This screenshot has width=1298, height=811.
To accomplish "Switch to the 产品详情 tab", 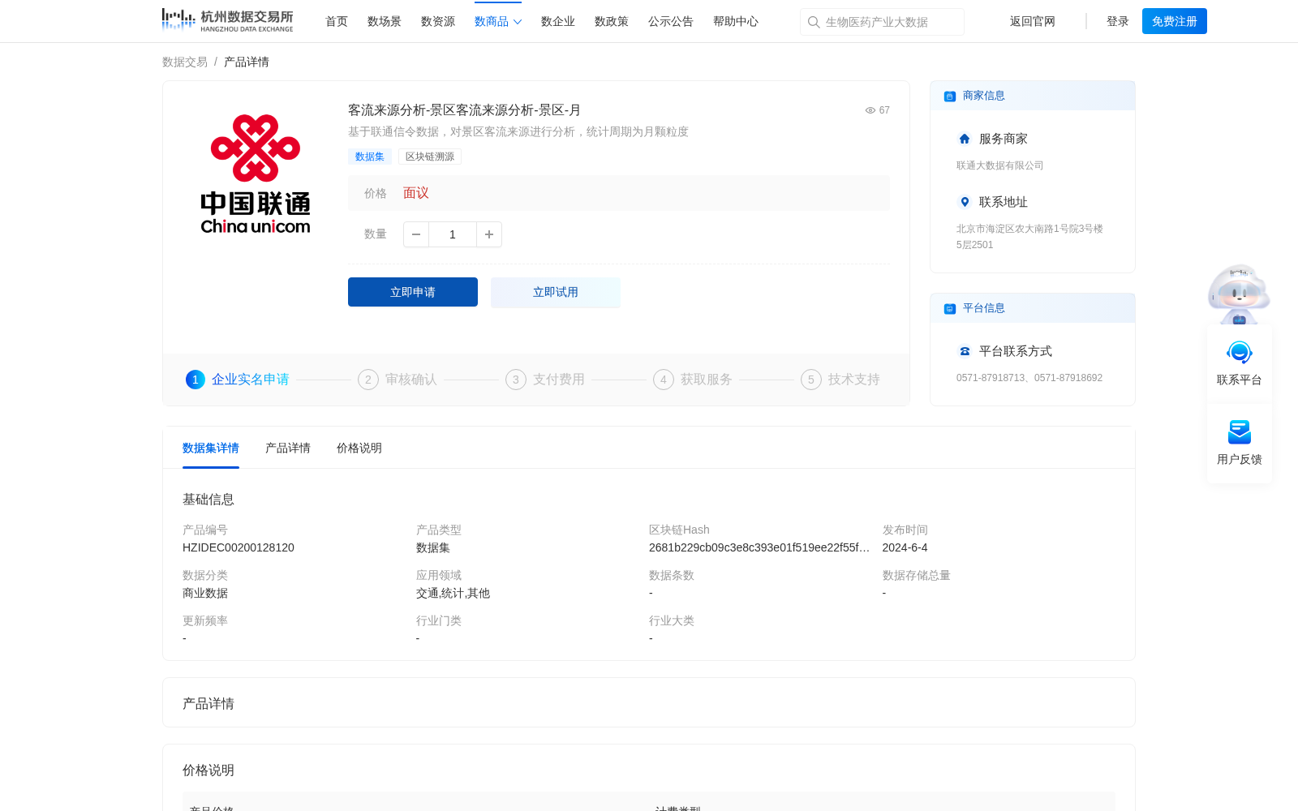I will (288, 448).
